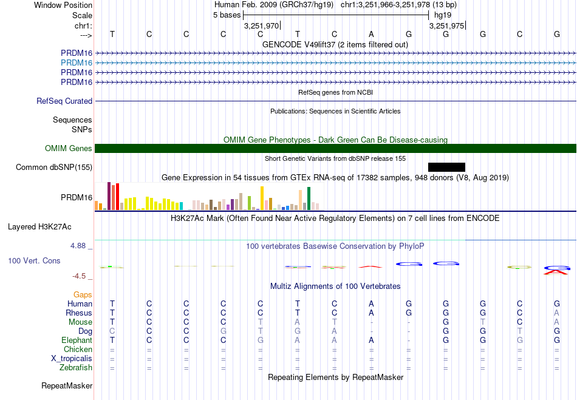
Task: Select the Zebrafish species row label
Action: point(76,368)
